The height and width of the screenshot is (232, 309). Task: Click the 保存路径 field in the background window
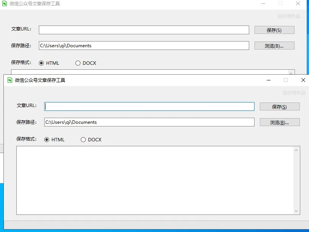coord(144,46)
